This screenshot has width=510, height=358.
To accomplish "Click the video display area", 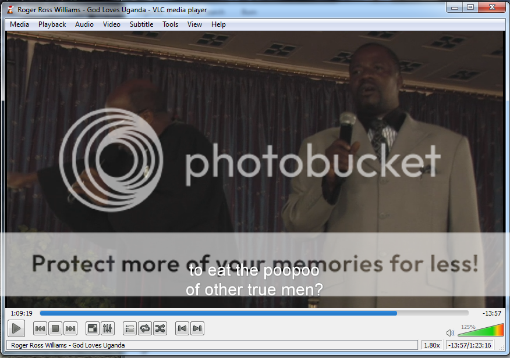I will 254,169.
